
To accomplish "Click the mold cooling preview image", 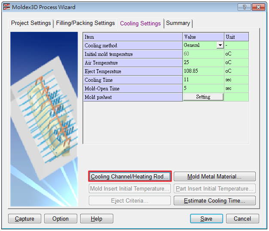I will pos(44,119).
